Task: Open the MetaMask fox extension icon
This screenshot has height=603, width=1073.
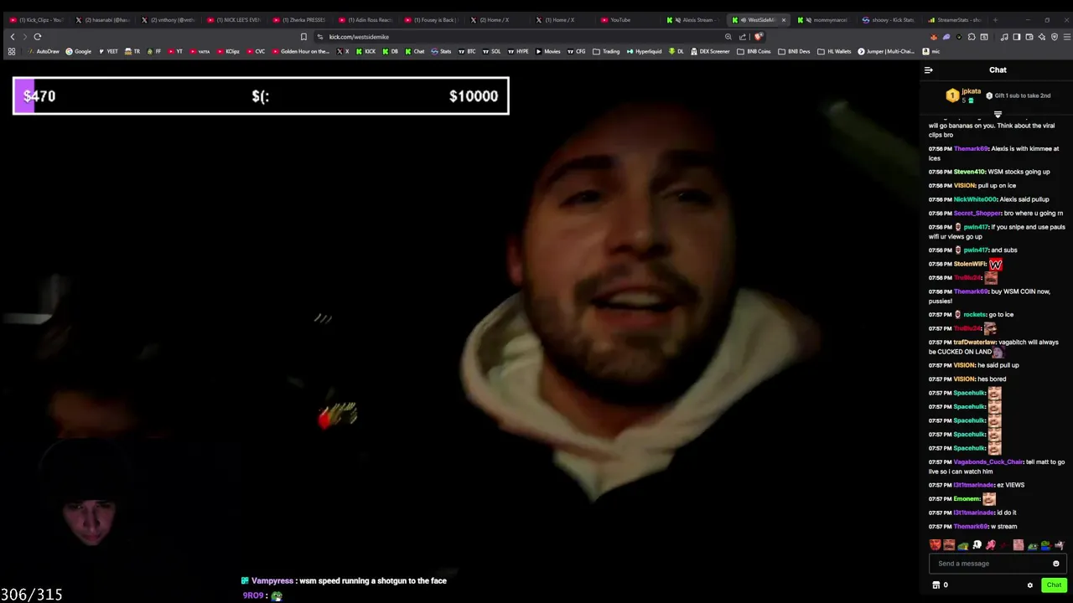Action: click(934, 37)
